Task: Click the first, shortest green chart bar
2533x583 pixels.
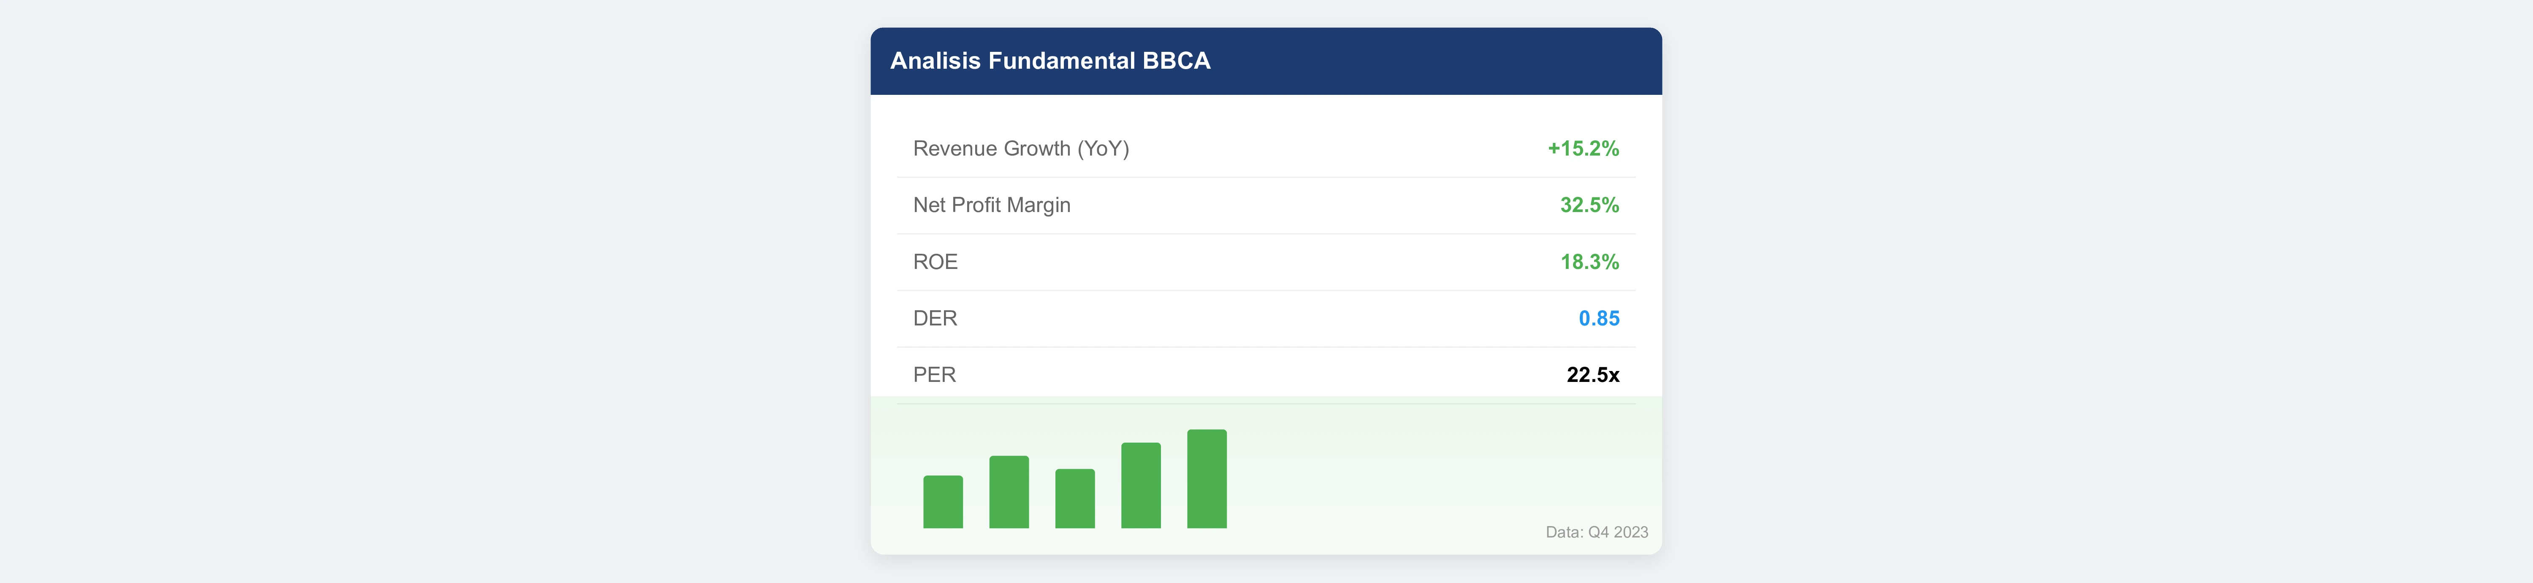Action: (x=943, y=502)
